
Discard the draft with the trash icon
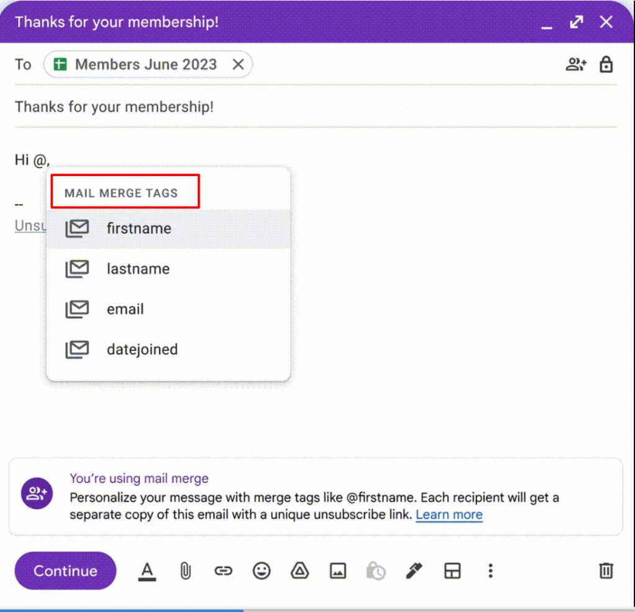pyautogui.click(x=606, y=570)
